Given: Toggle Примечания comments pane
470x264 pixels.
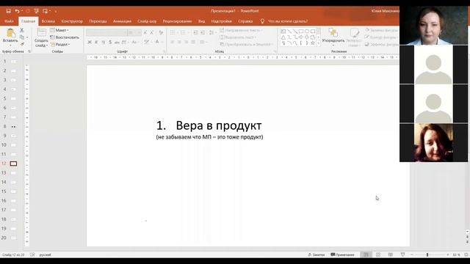Looking at the screenshot, I should pyautogui.click(x=342, y=254).
